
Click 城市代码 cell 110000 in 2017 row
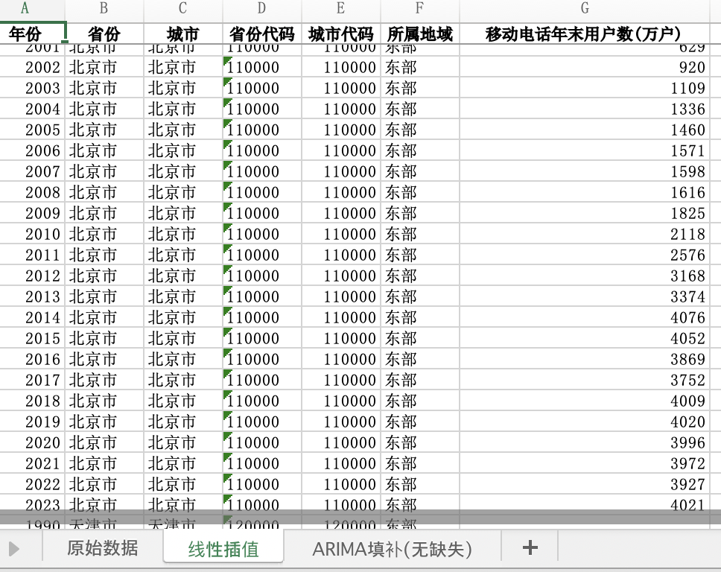(x=340, y=381)
